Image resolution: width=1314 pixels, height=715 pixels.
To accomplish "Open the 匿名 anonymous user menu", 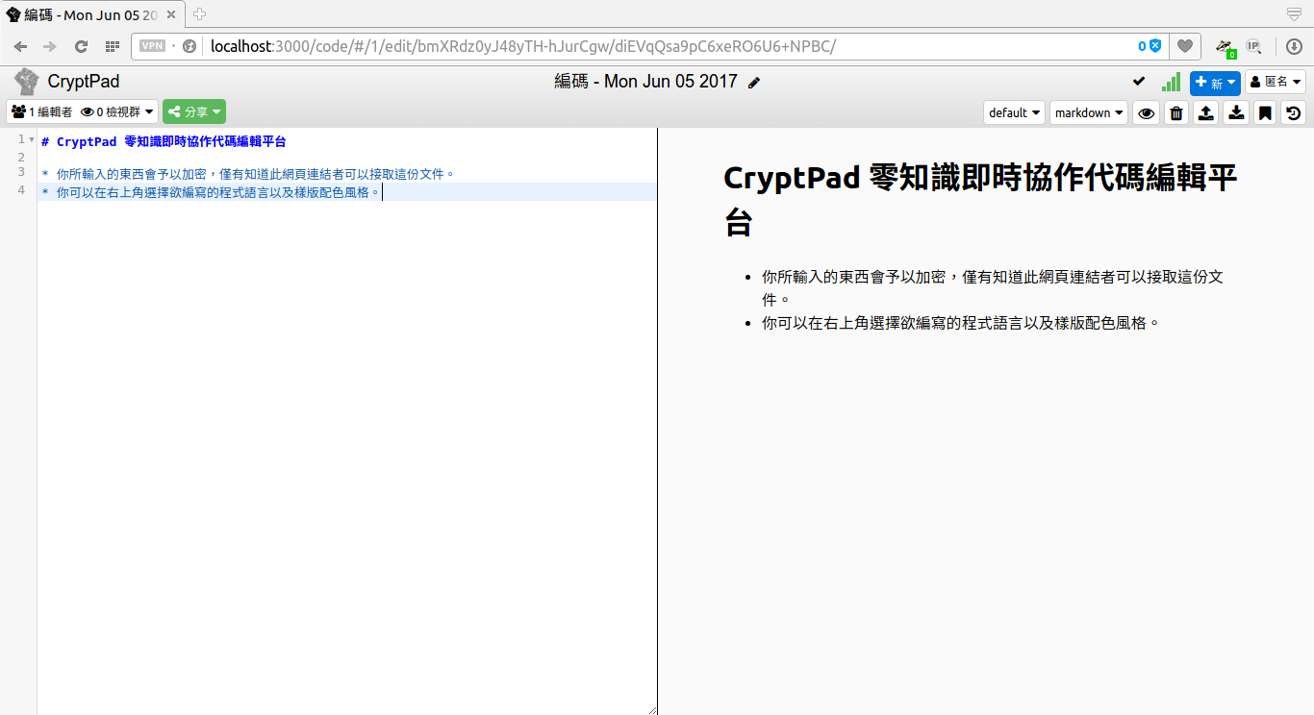I will (x=1276, y=82).
